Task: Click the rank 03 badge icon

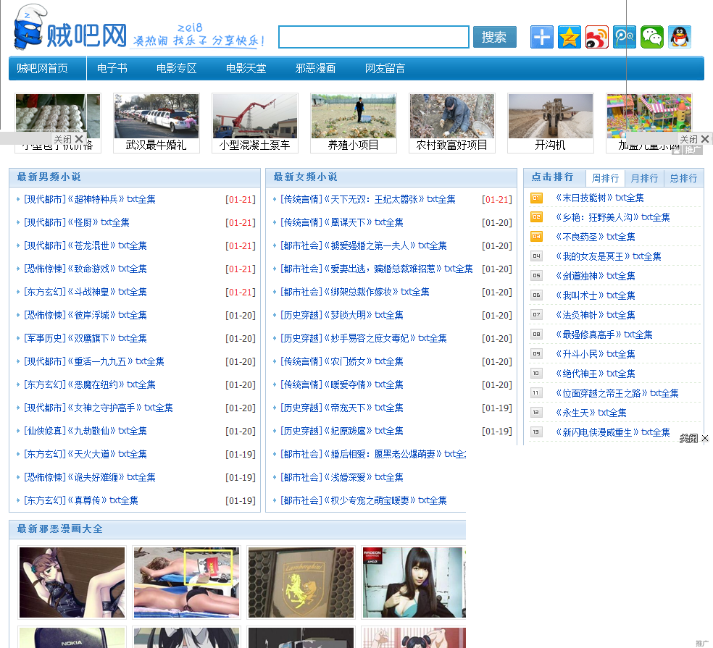Action: [x=536, y=237]
